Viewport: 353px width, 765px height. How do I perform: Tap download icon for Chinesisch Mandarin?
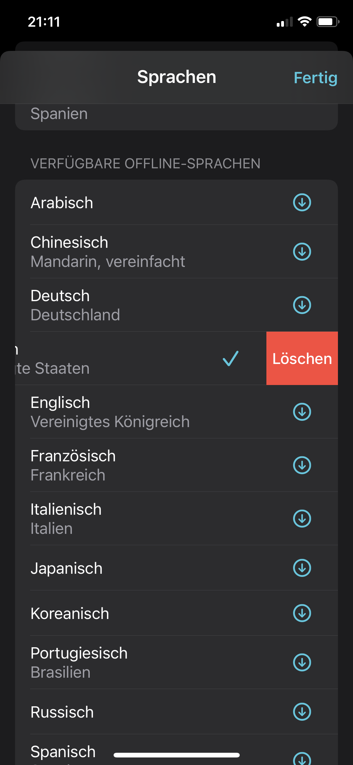[302, 252]
